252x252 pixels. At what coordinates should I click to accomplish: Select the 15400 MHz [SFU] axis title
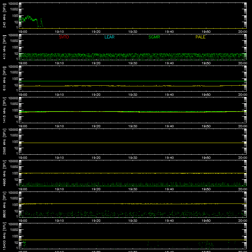pyautogui.click(x=4, y=236)
